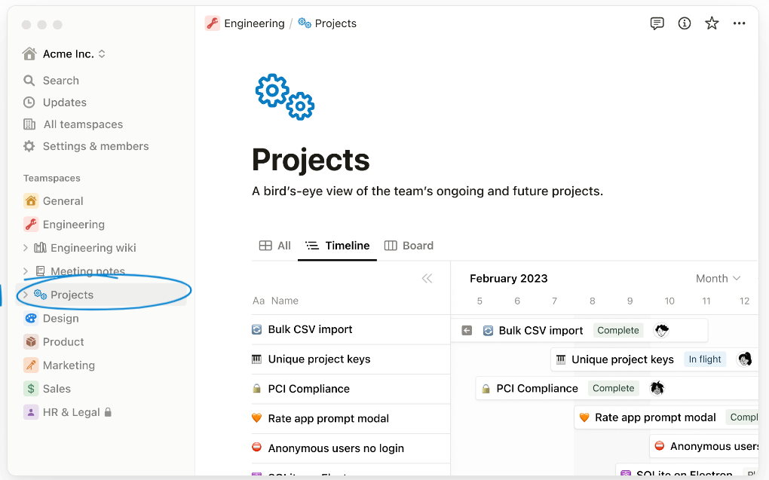Screen dimensions: 769x480
Task: Click lock icon next to HR & Legal
Action: [108, 412]
